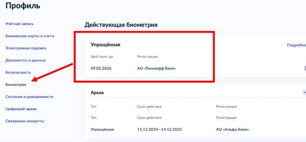This screenshot has height=142, width=306.
Task: Open Связанные аккаунты page
Action: (25, 121)
